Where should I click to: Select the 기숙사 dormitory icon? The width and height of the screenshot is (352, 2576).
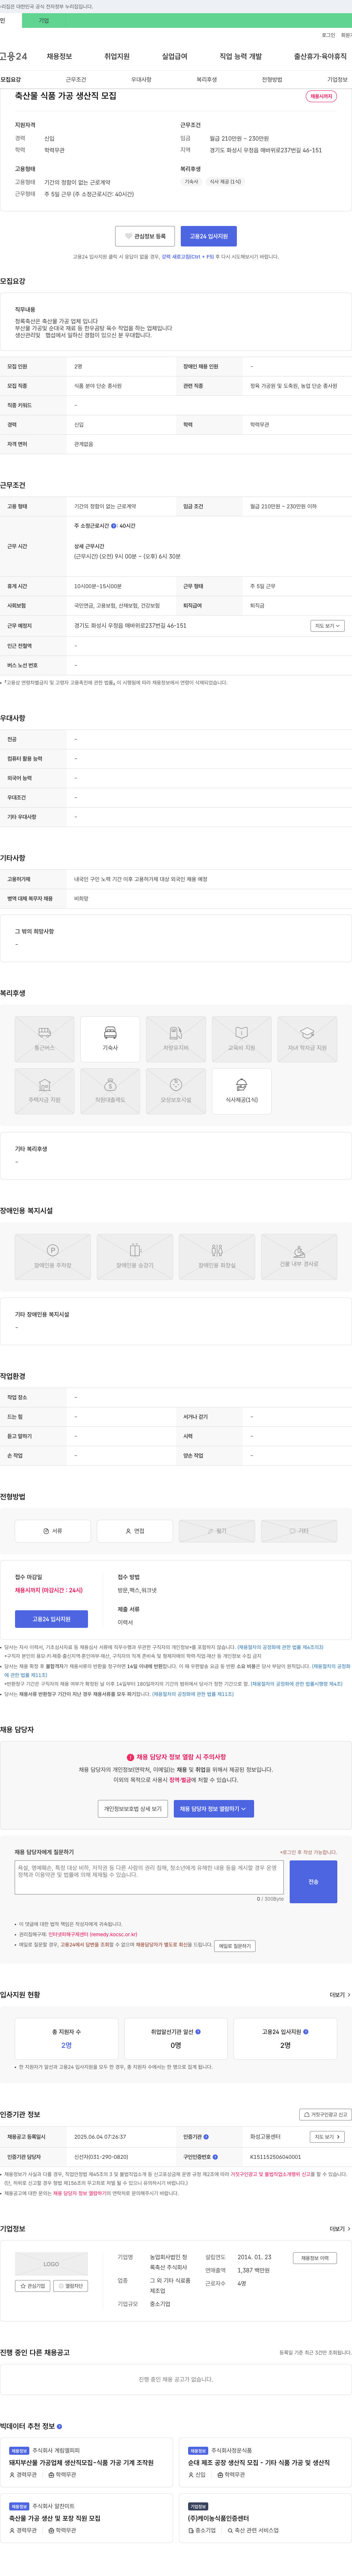pos(110,1039)
